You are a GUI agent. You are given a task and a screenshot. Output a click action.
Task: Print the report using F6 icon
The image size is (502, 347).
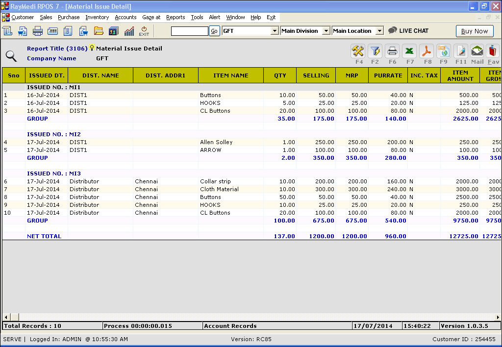point(392,51)
